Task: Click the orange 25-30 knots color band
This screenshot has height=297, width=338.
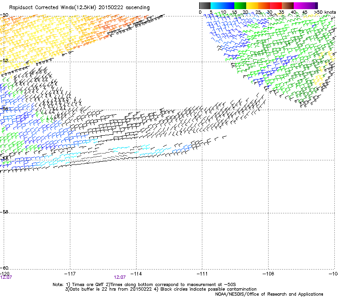Action: point(264,5)
